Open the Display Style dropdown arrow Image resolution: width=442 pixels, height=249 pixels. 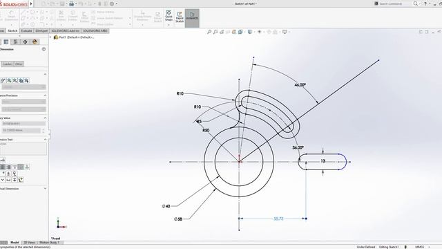(254, 32)
